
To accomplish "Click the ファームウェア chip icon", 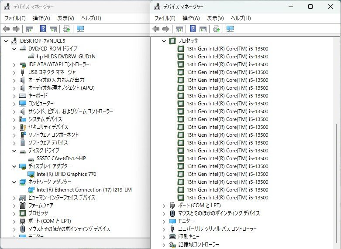I will pyautogui.click(x=23, y=205).
